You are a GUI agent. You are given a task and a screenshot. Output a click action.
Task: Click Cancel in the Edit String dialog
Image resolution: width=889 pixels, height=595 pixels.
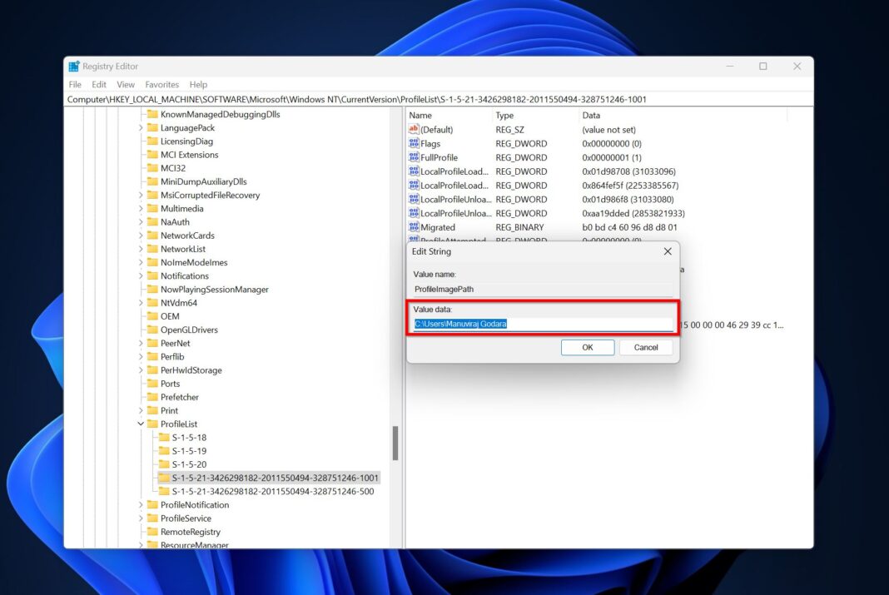click(x=646, y=347)
